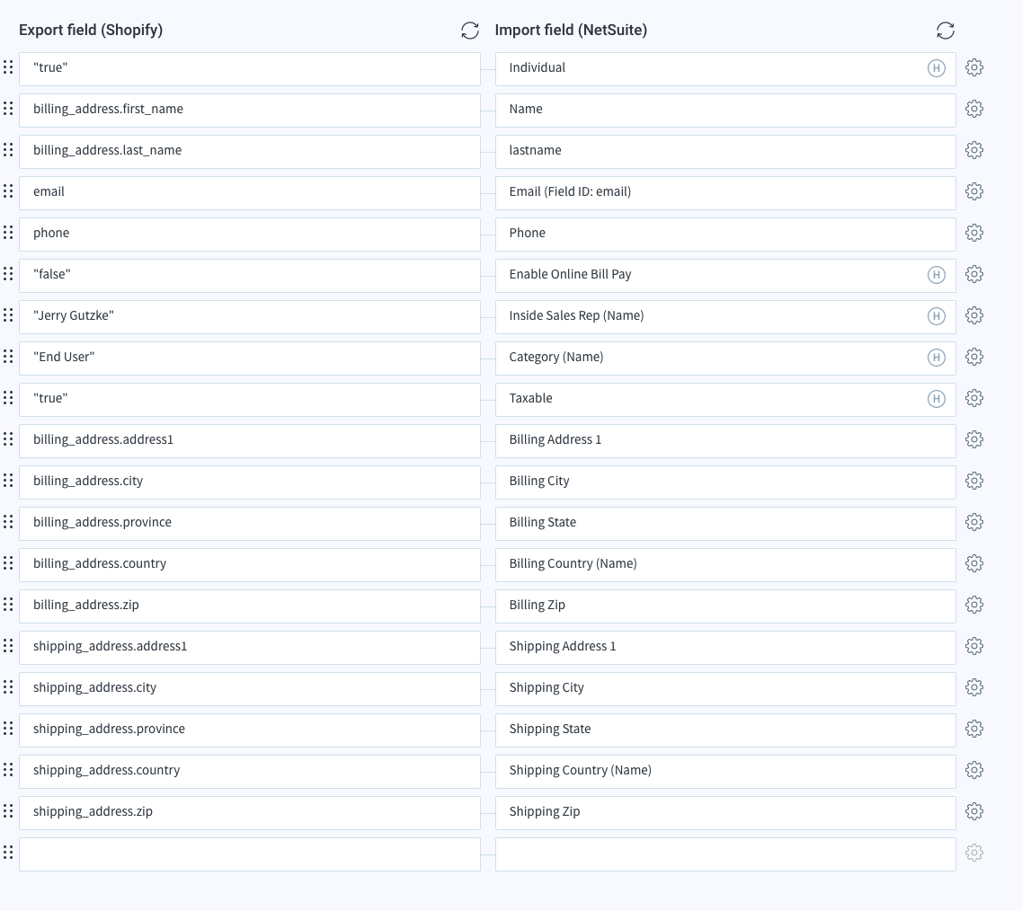This screenshot has width=1022, height=911.
Task: Click the billing_address.zip export field
Action: pos(250,606)
